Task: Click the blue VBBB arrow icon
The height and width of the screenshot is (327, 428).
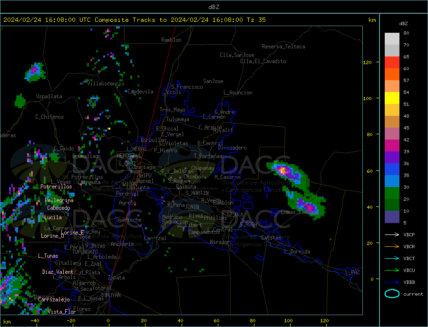Action: click(392, 282)
